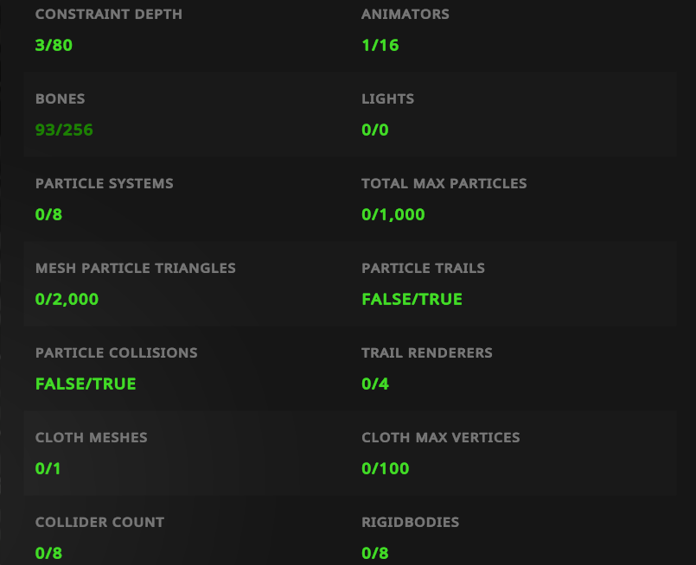Image resolution: width=696 pixels, height=565 pixels.
Task: Select the LIGHTS label
Action: (387, 98)
